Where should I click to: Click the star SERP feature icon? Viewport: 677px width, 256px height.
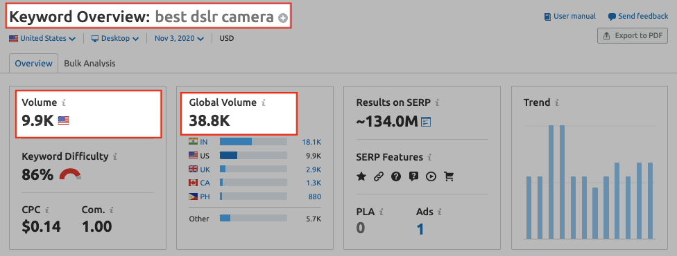pyautogui.click(x=361, y=176)
